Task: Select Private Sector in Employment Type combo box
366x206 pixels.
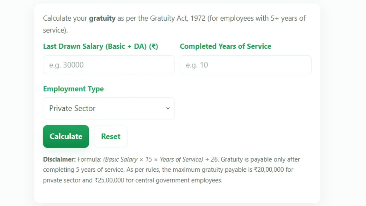Action: (109, 108)
